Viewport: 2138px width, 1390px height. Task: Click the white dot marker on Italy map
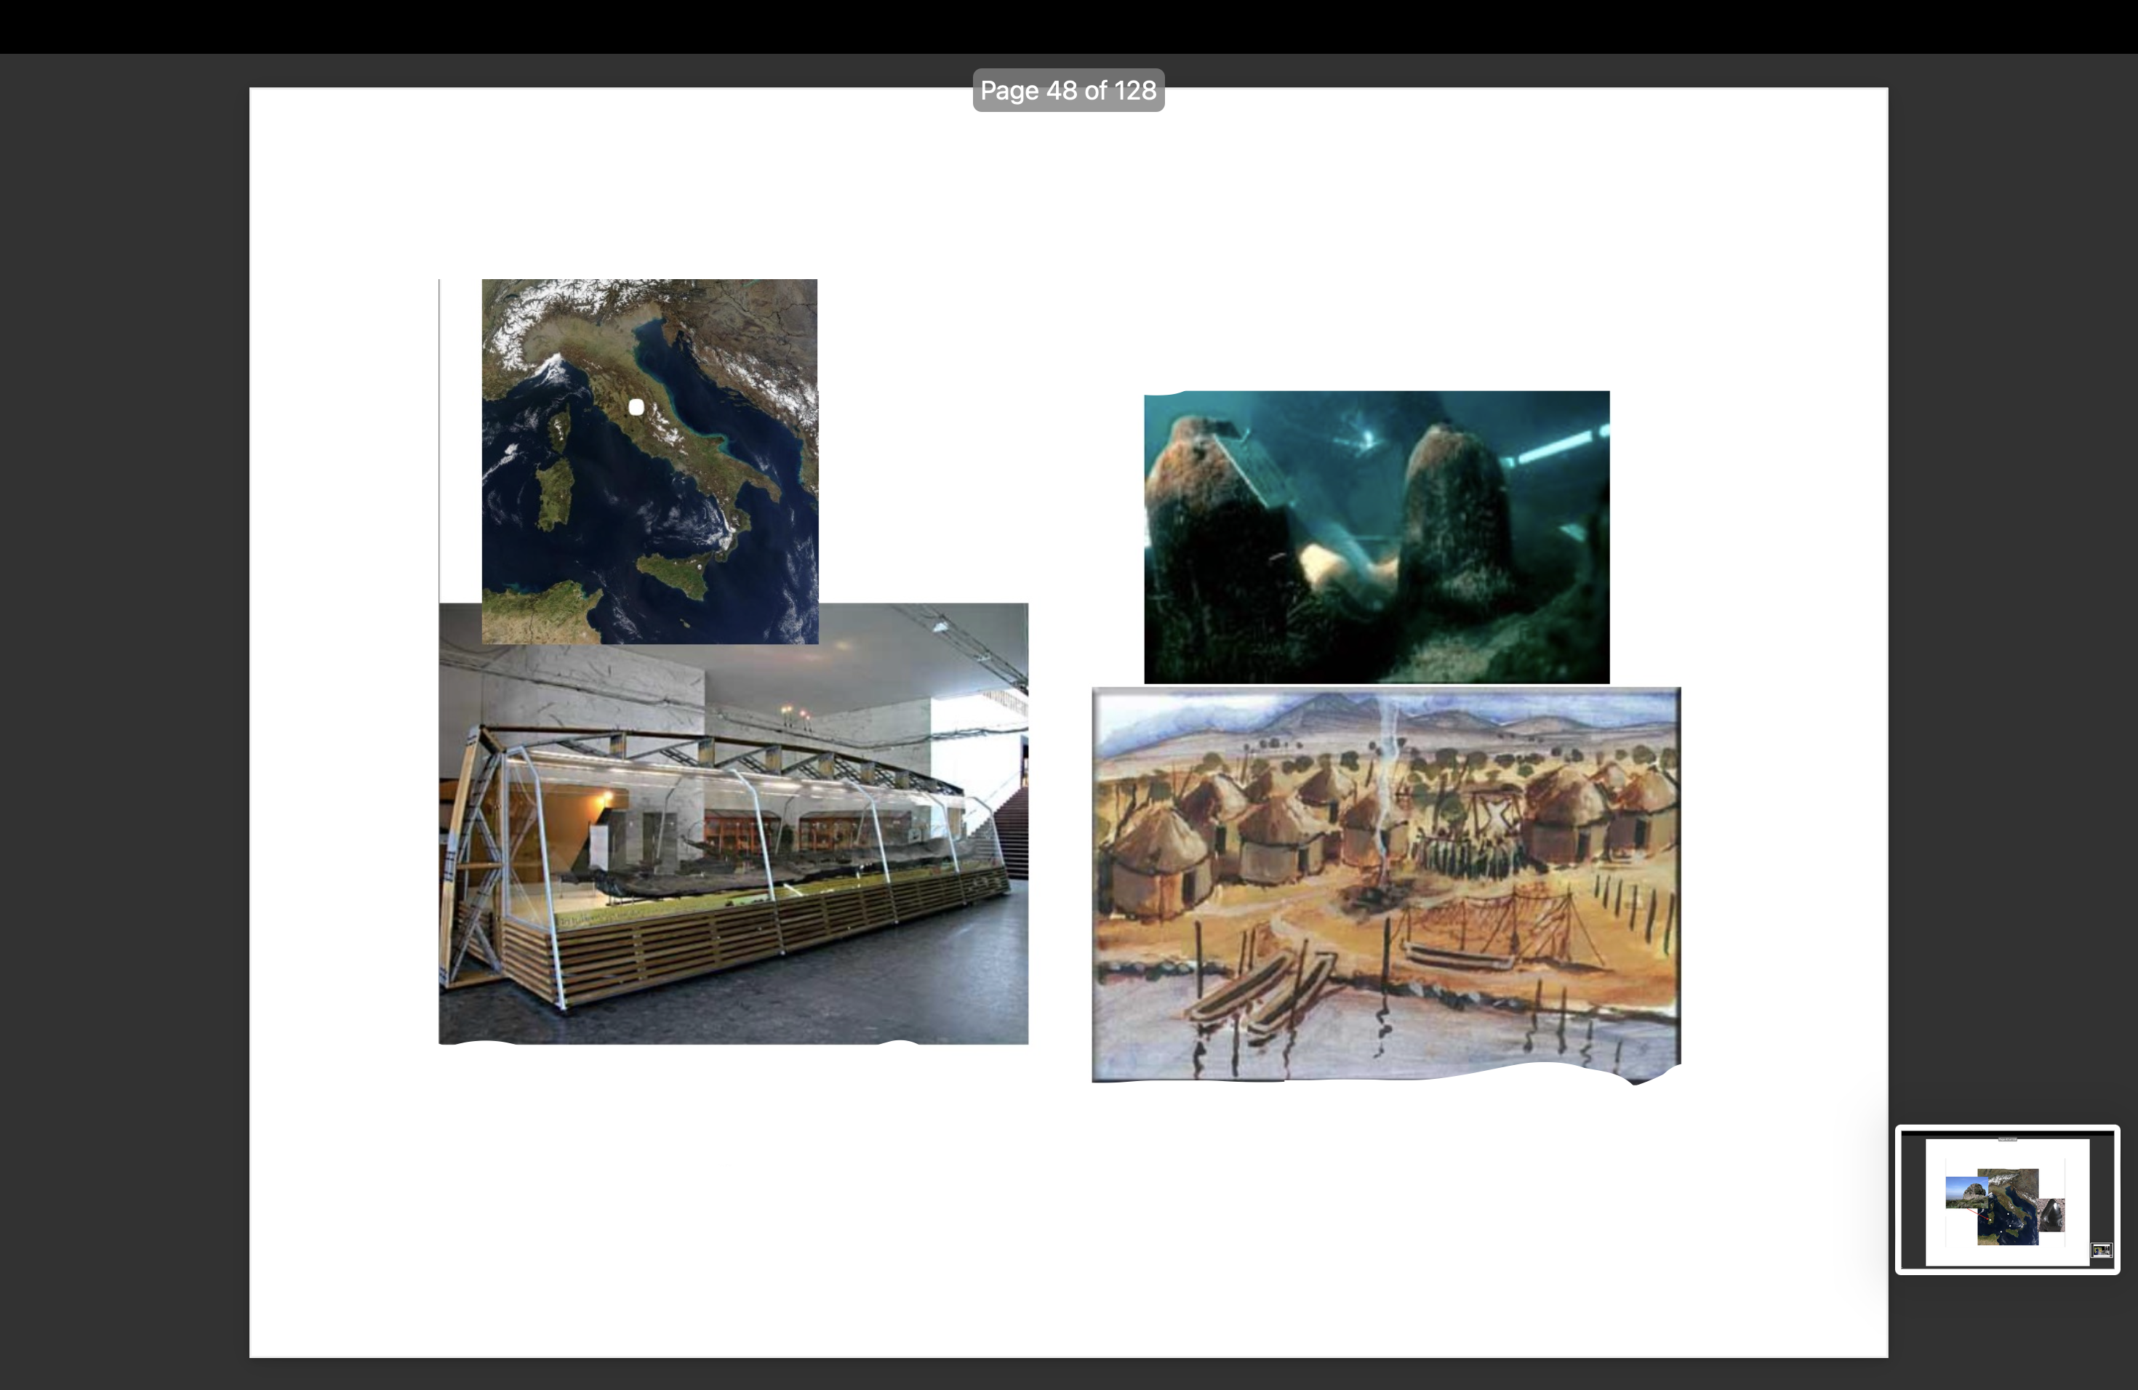pos(636,408)
